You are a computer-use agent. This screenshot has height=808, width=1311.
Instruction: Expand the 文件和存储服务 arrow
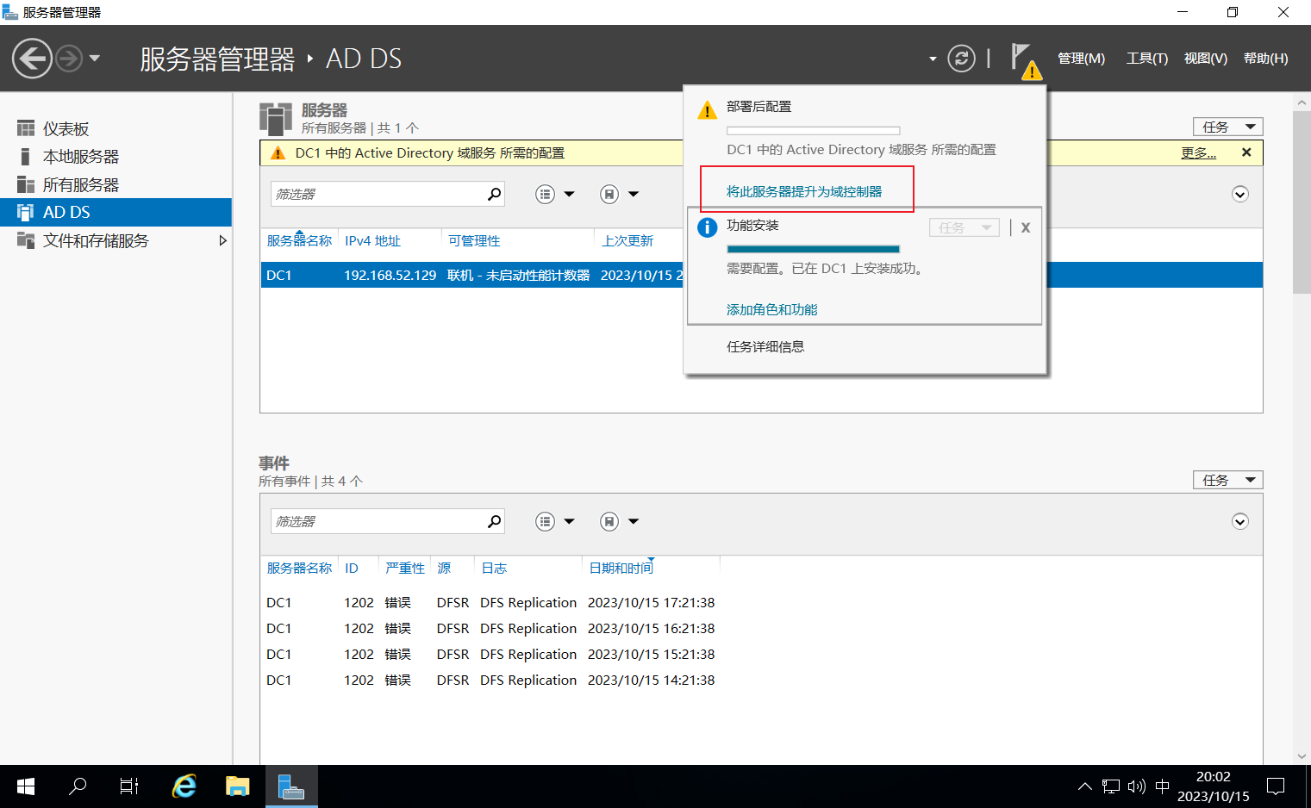[x=222, y=240]
